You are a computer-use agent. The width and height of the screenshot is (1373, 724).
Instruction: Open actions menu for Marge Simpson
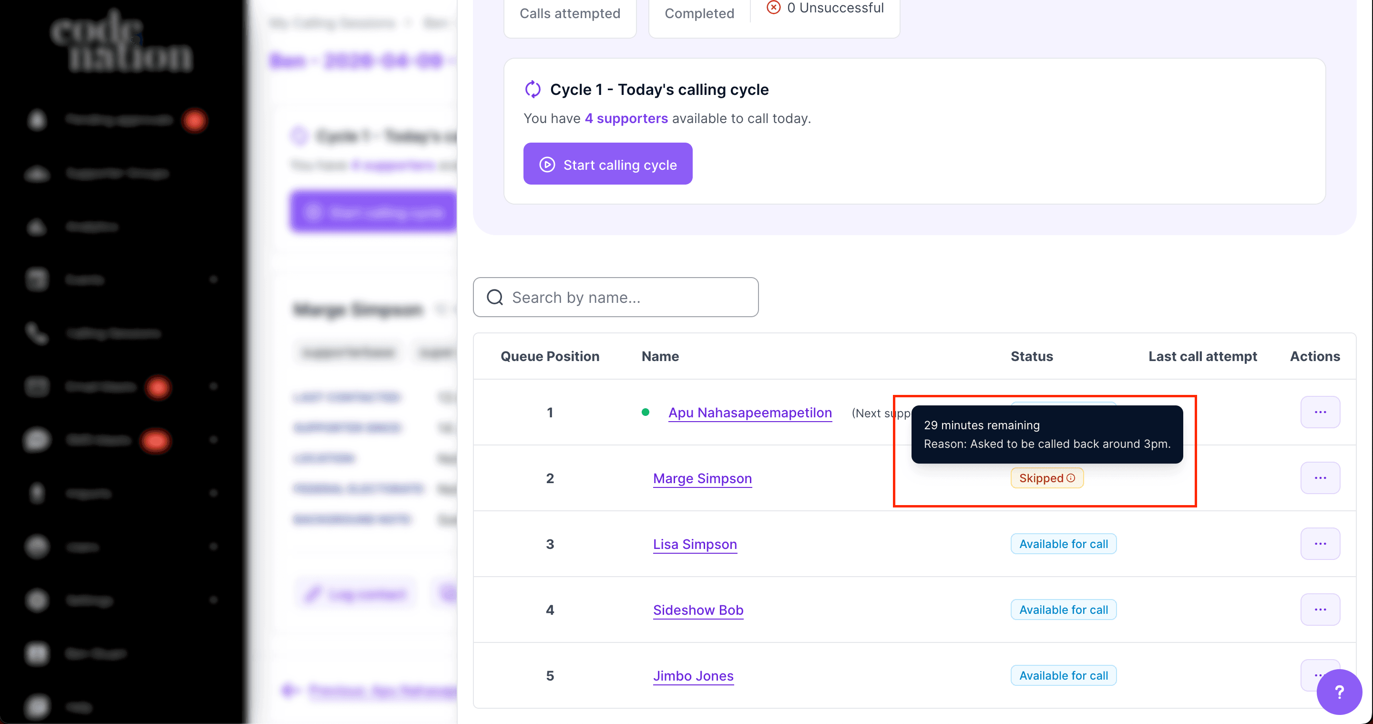tap(1320, 478)
